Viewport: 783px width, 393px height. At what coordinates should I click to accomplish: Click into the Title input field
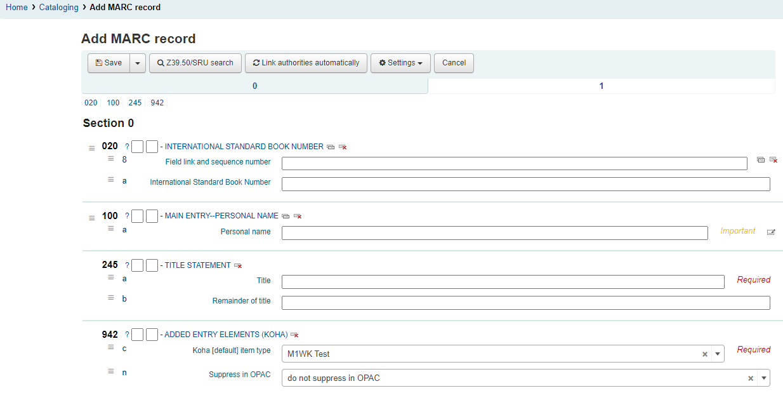(x=503, y=282)
